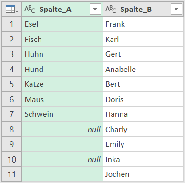Click the ABC data type icon of Spalte_B

[x=111, y=9]
